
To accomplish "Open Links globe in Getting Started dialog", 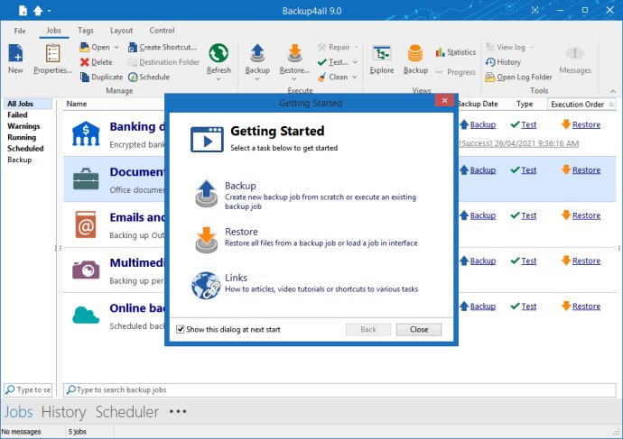I will tap(206, 285).
